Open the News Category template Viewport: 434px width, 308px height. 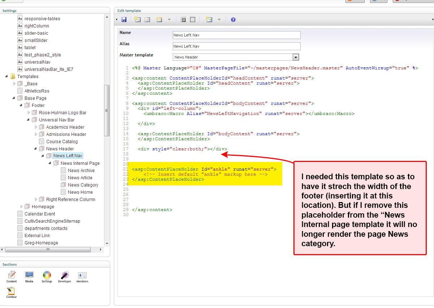tap(83, 185)
